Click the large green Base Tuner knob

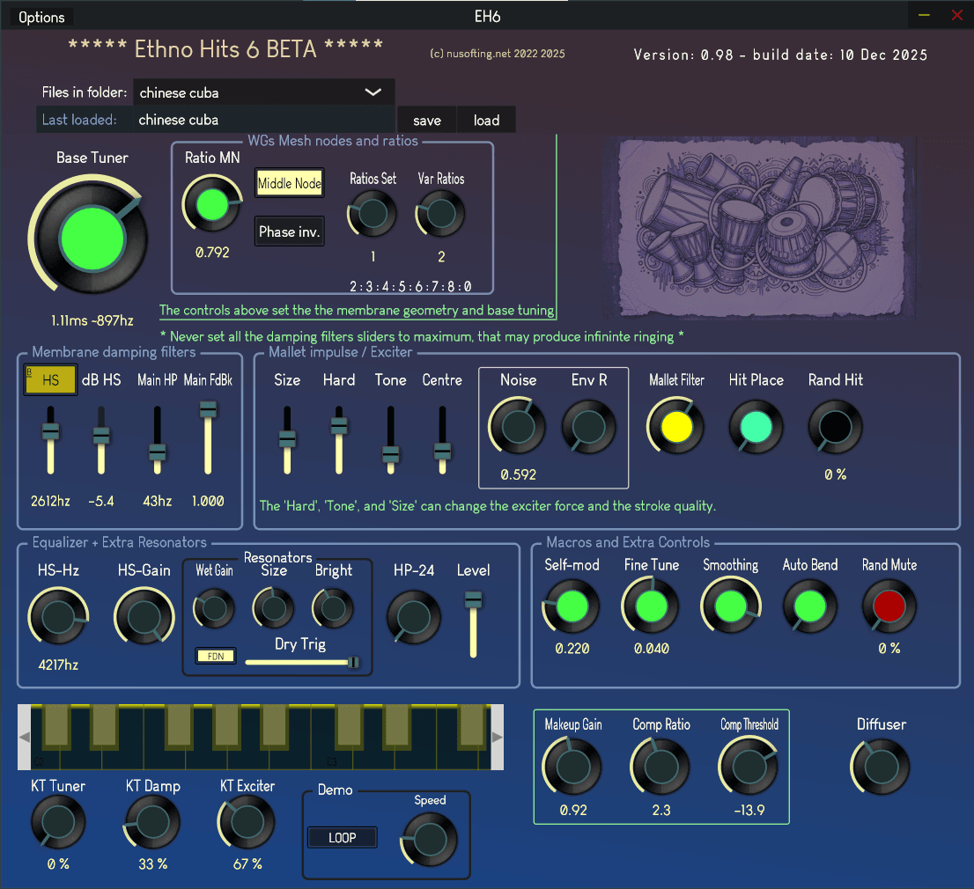(92, 238)
